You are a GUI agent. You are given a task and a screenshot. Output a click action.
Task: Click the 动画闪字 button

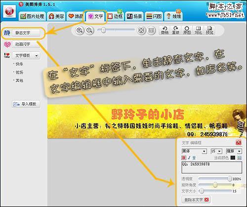click(x=26, y=44)
